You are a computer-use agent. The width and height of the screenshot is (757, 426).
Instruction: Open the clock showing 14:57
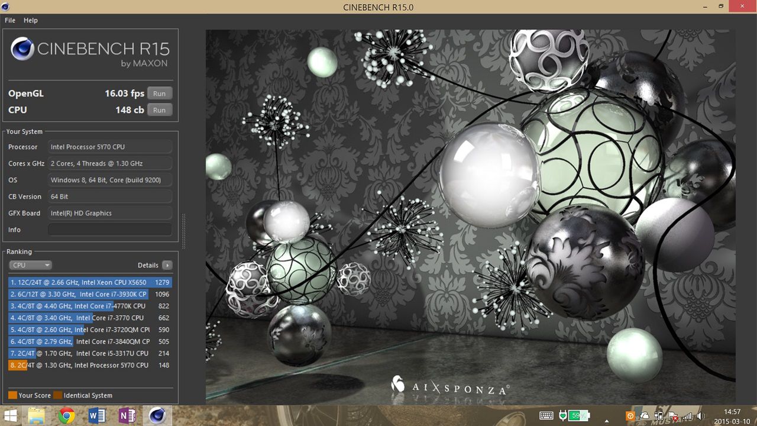[732, 417]
